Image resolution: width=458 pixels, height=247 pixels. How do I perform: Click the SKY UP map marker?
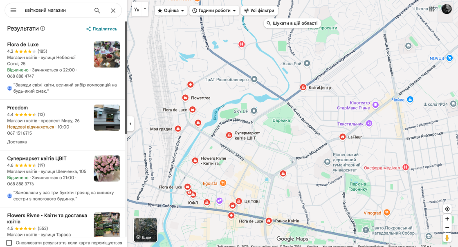254,111
